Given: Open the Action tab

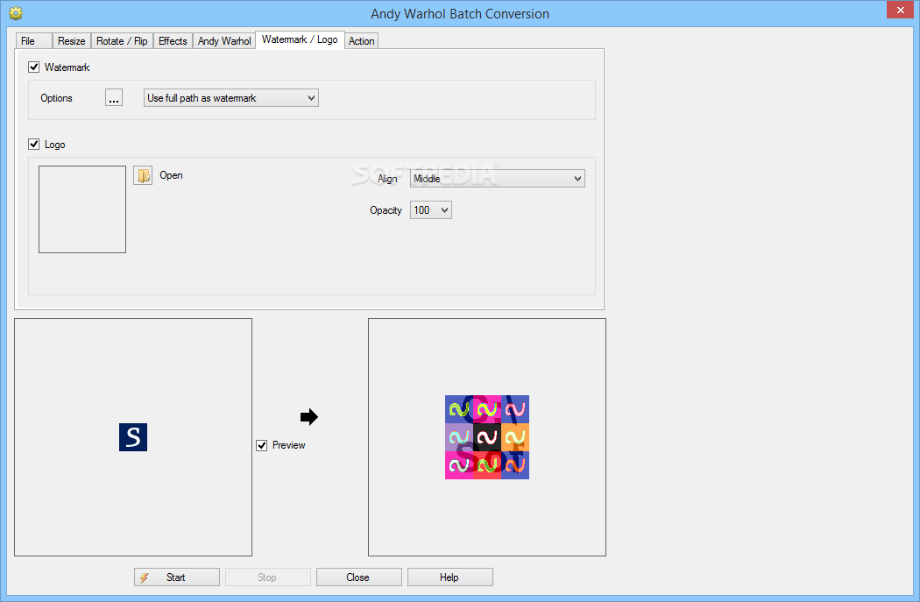Looking at the screenshot, I should [x=361, y=41].
